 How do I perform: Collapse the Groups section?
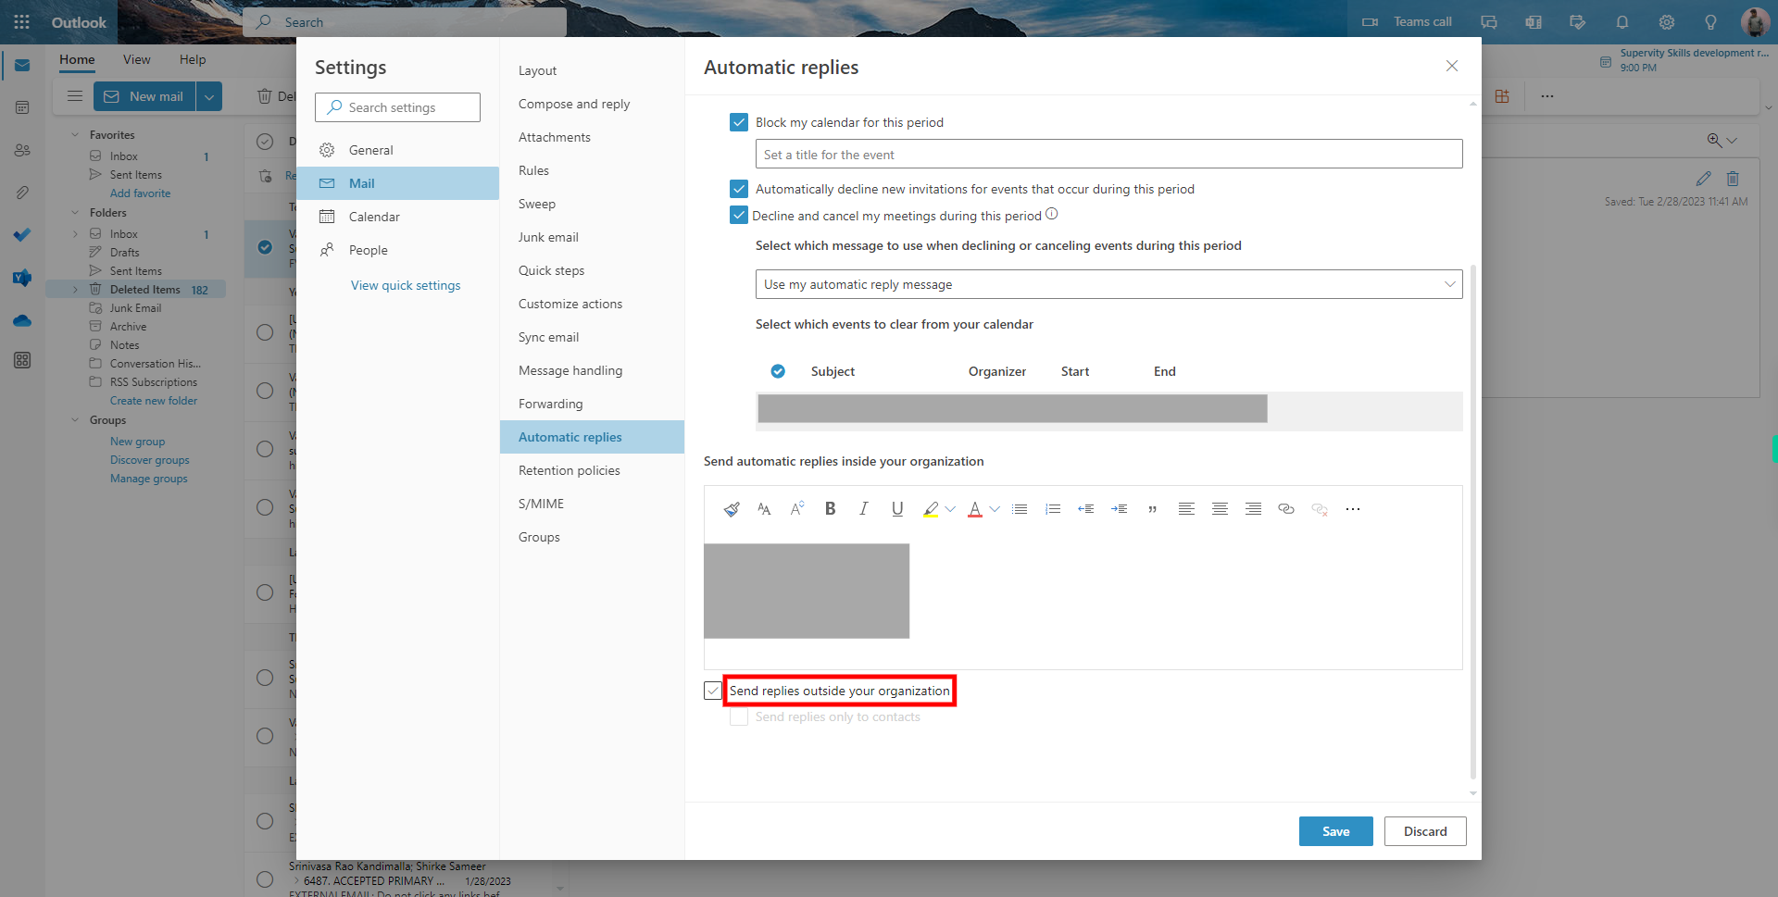pos(75,420)
